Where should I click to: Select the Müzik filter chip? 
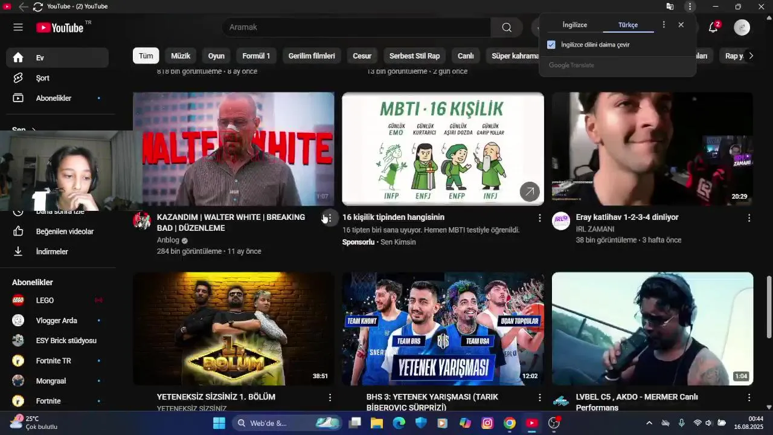[181, 56]
